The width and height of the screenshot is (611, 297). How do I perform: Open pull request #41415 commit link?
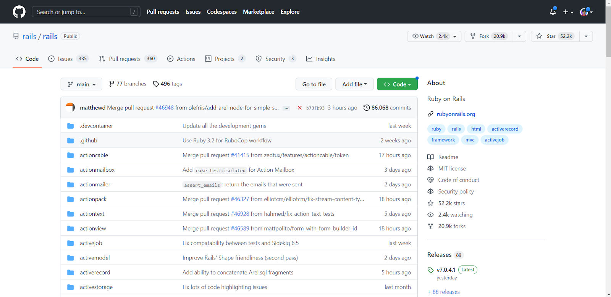[x=240, y=155]
